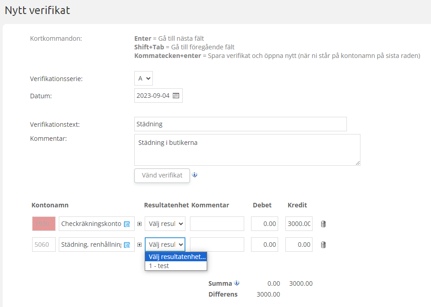Expand the plus box on second row
Viewport: 431px width, 307px height.
(139, 245)
